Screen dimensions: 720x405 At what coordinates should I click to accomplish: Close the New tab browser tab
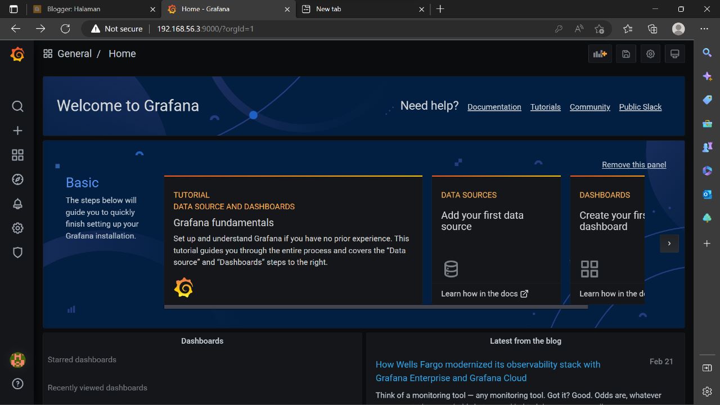(x=422, y=9)
